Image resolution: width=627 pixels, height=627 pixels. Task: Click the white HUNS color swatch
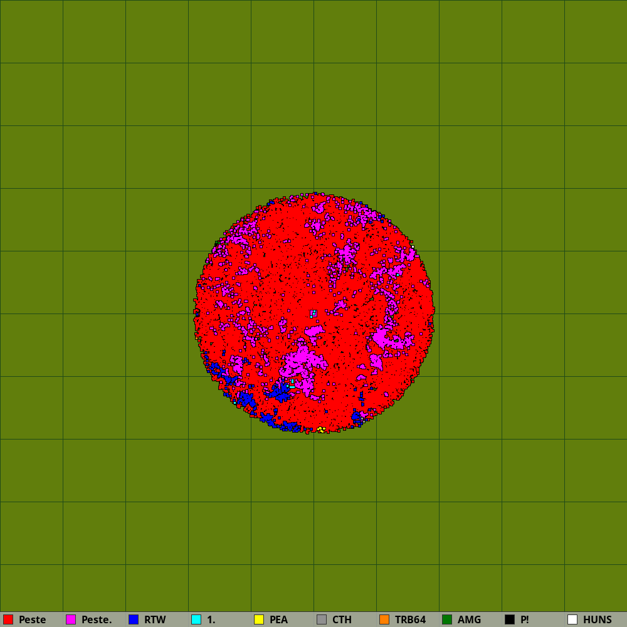(x=572, y=619)
